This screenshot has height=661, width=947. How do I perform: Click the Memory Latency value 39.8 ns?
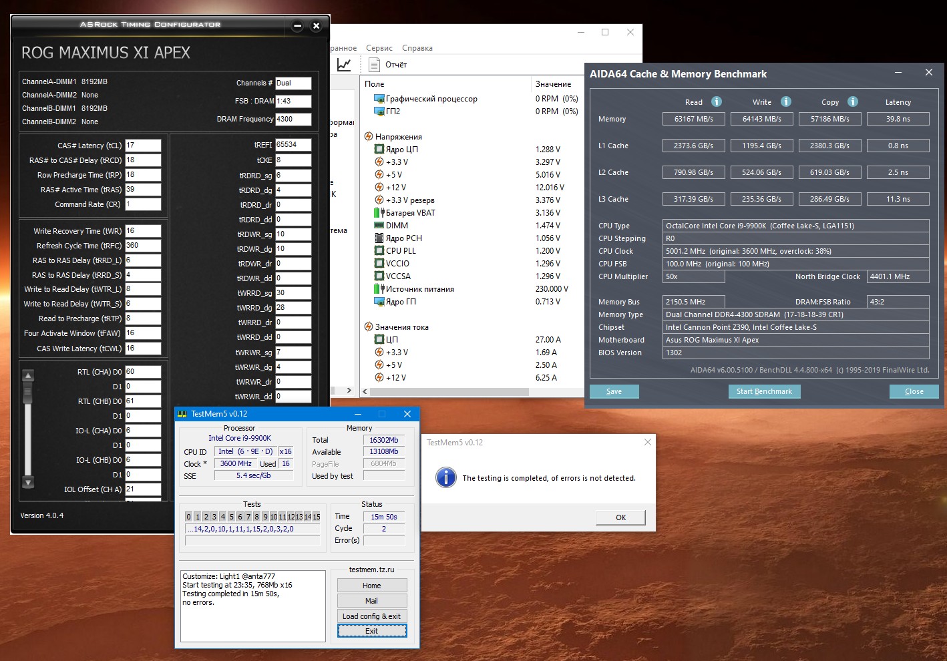[898, 119]
